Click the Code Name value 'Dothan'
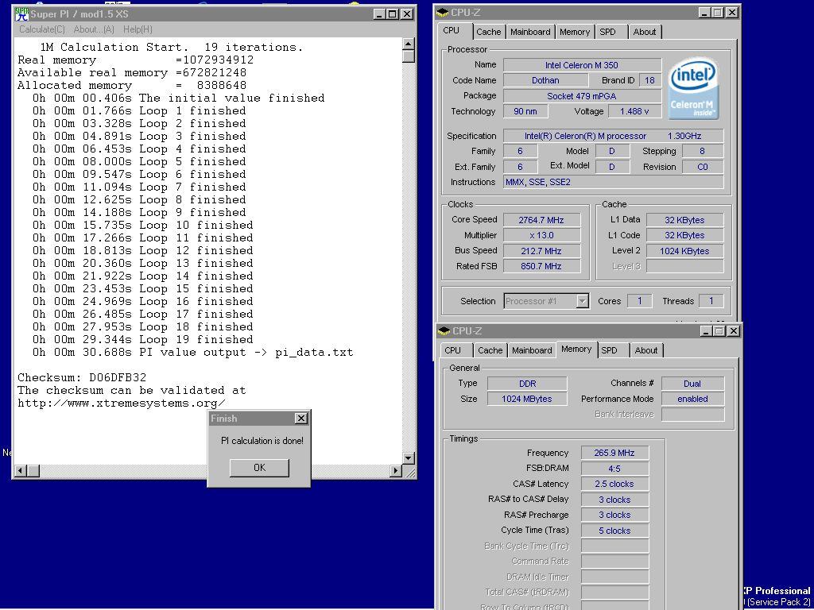Viewport: 814px width, 610px height. coord(545,80)
